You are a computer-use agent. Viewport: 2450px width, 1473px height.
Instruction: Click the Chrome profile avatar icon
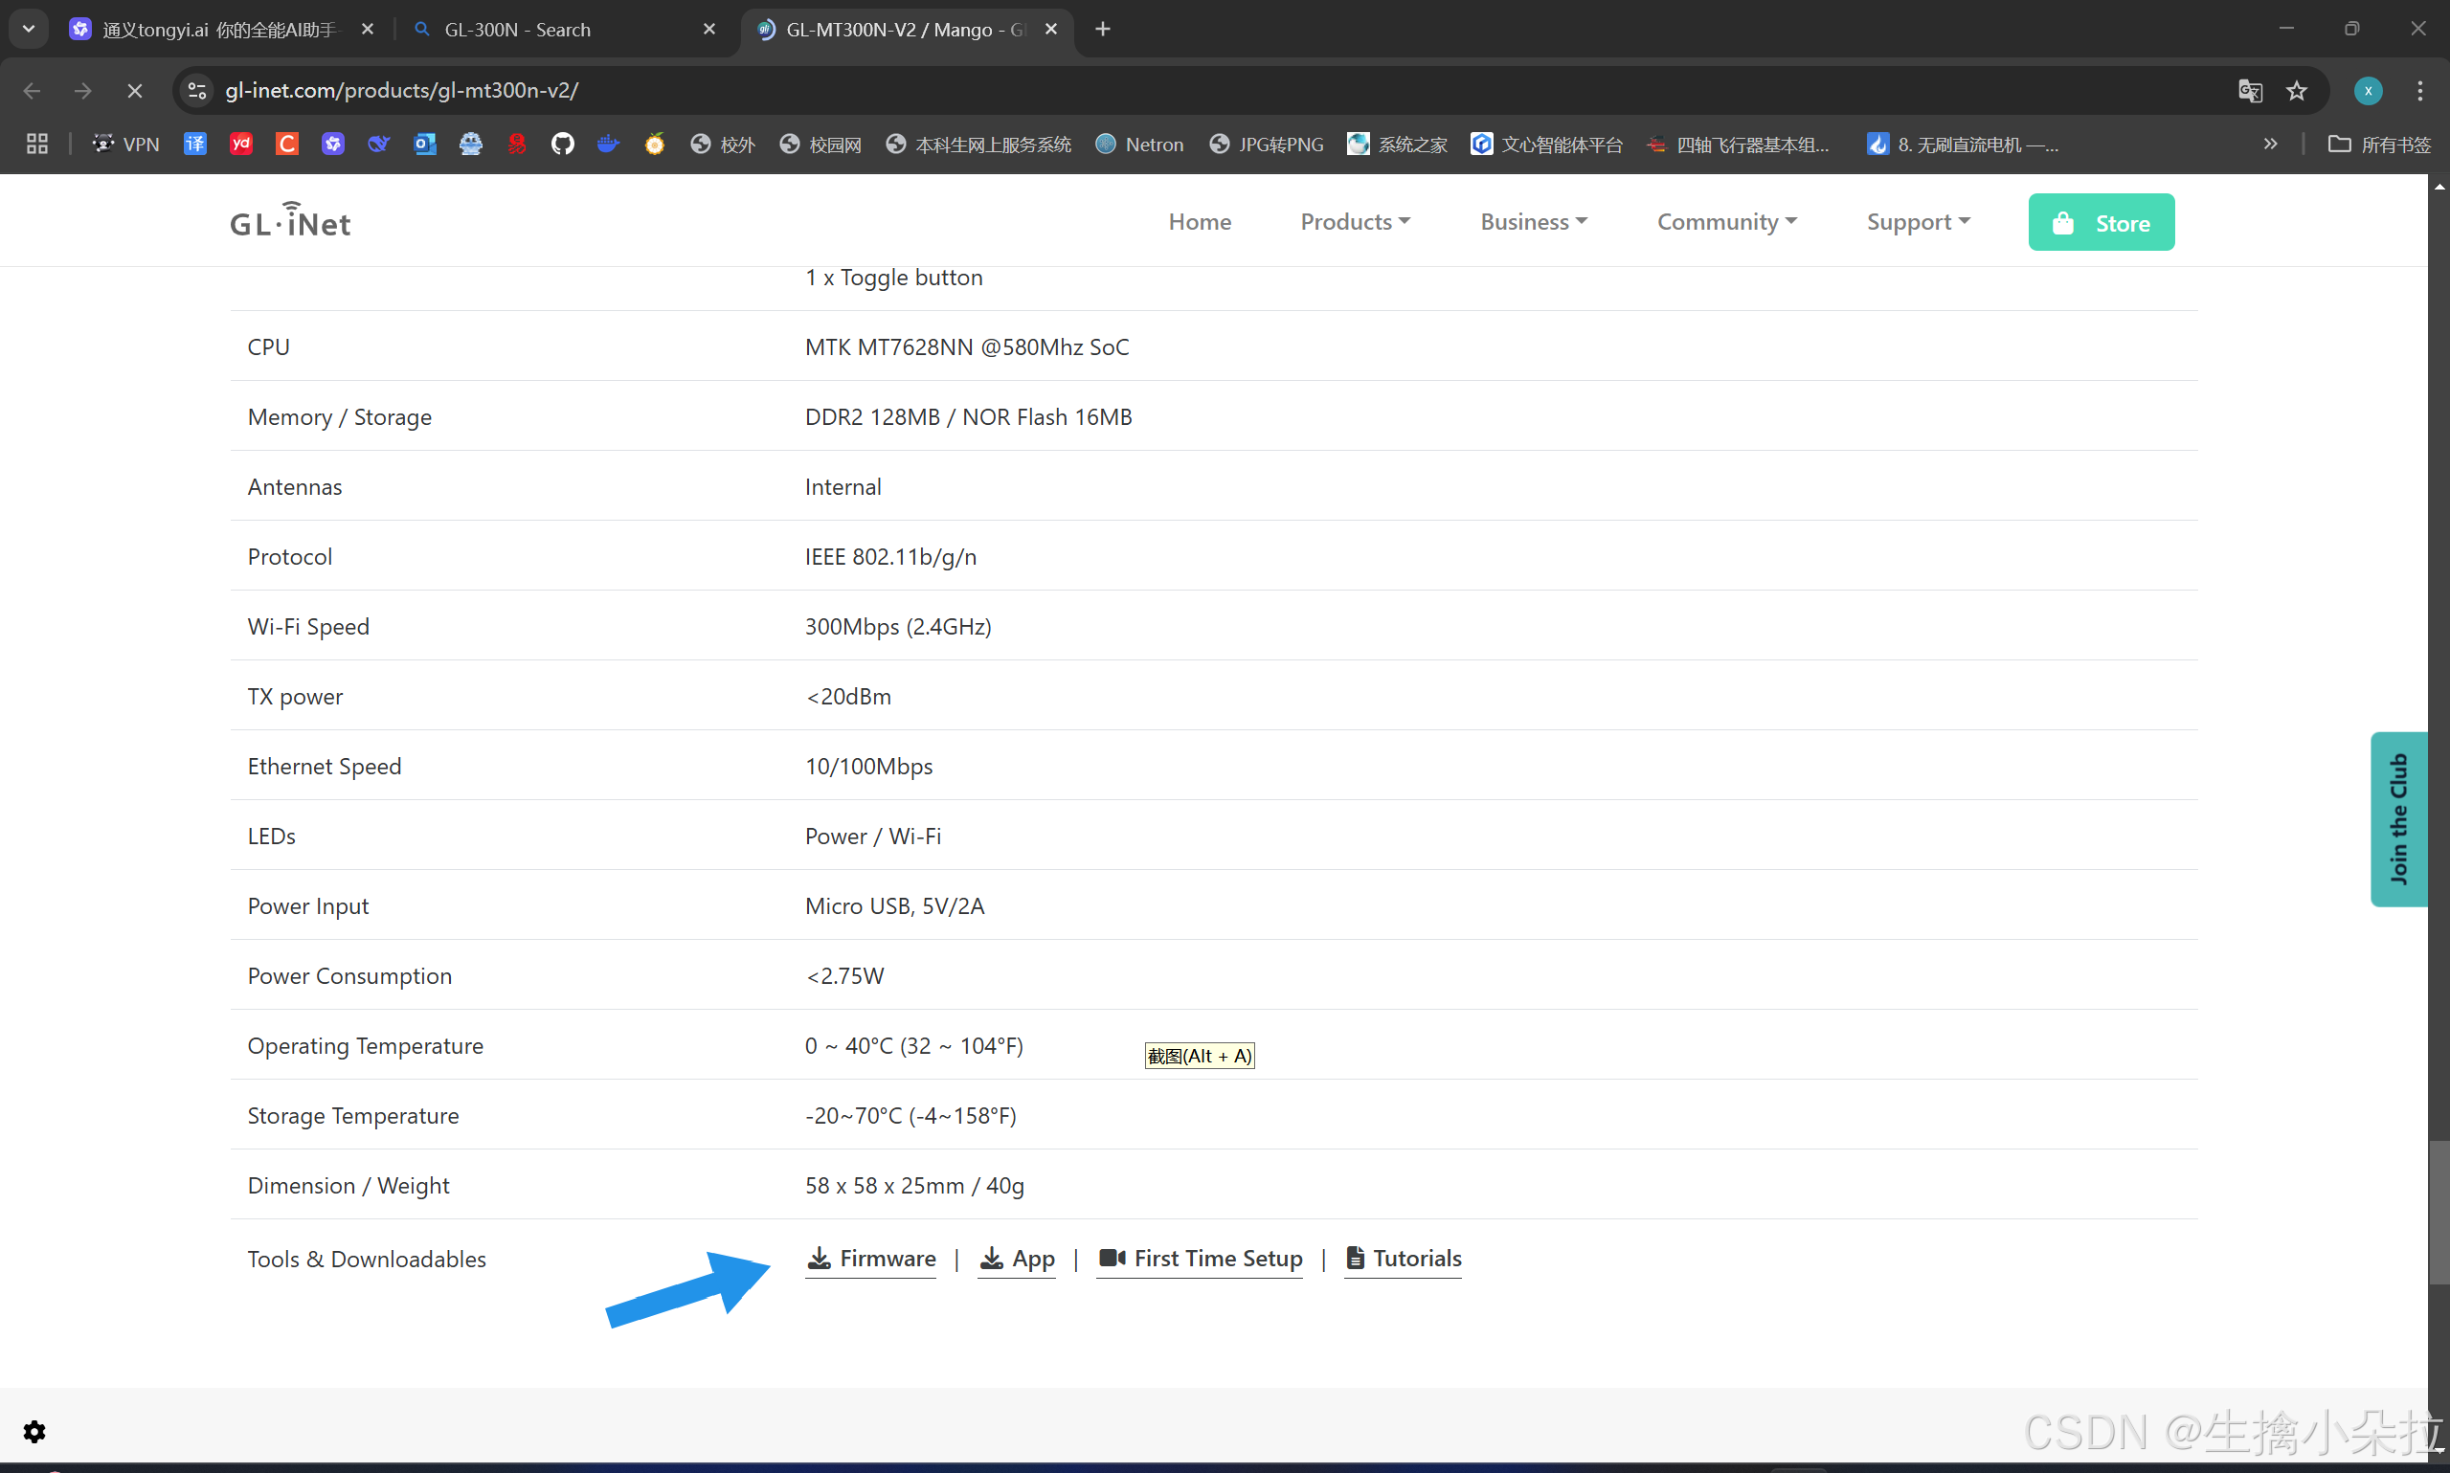2368,90
